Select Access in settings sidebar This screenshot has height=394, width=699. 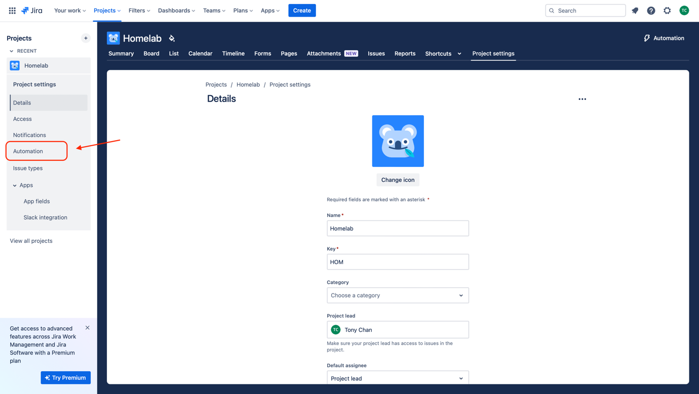[49, 119]
